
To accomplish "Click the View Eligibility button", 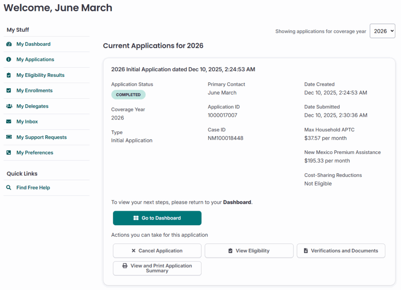I will tap(249, 251).
